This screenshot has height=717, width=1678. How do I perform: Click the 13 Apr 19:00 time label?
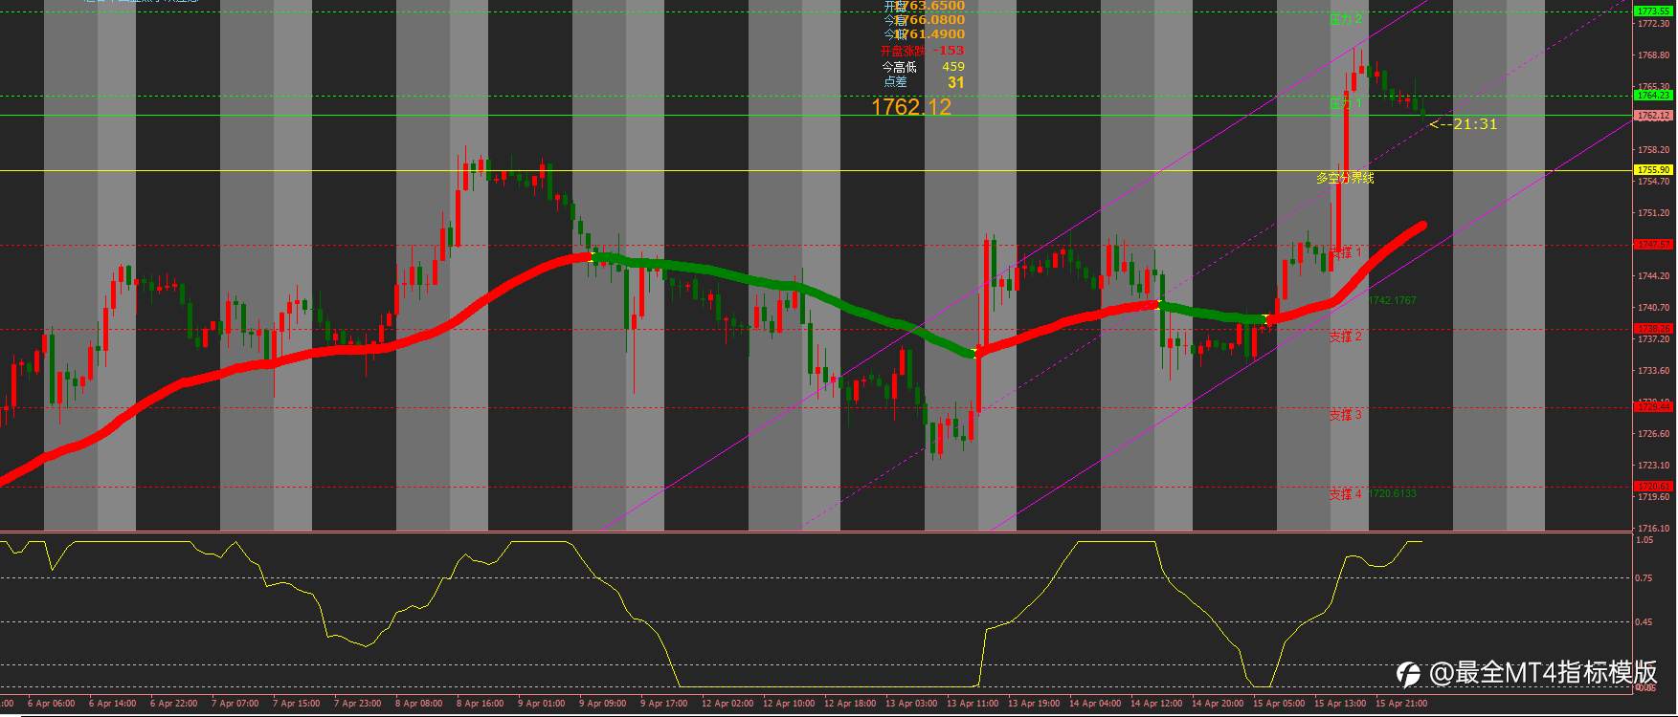1035,704
